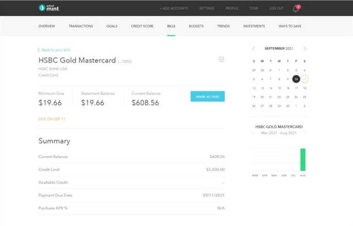Screen dimensions: 353x226
Task: Open the notifications bell
Action: 296,8
